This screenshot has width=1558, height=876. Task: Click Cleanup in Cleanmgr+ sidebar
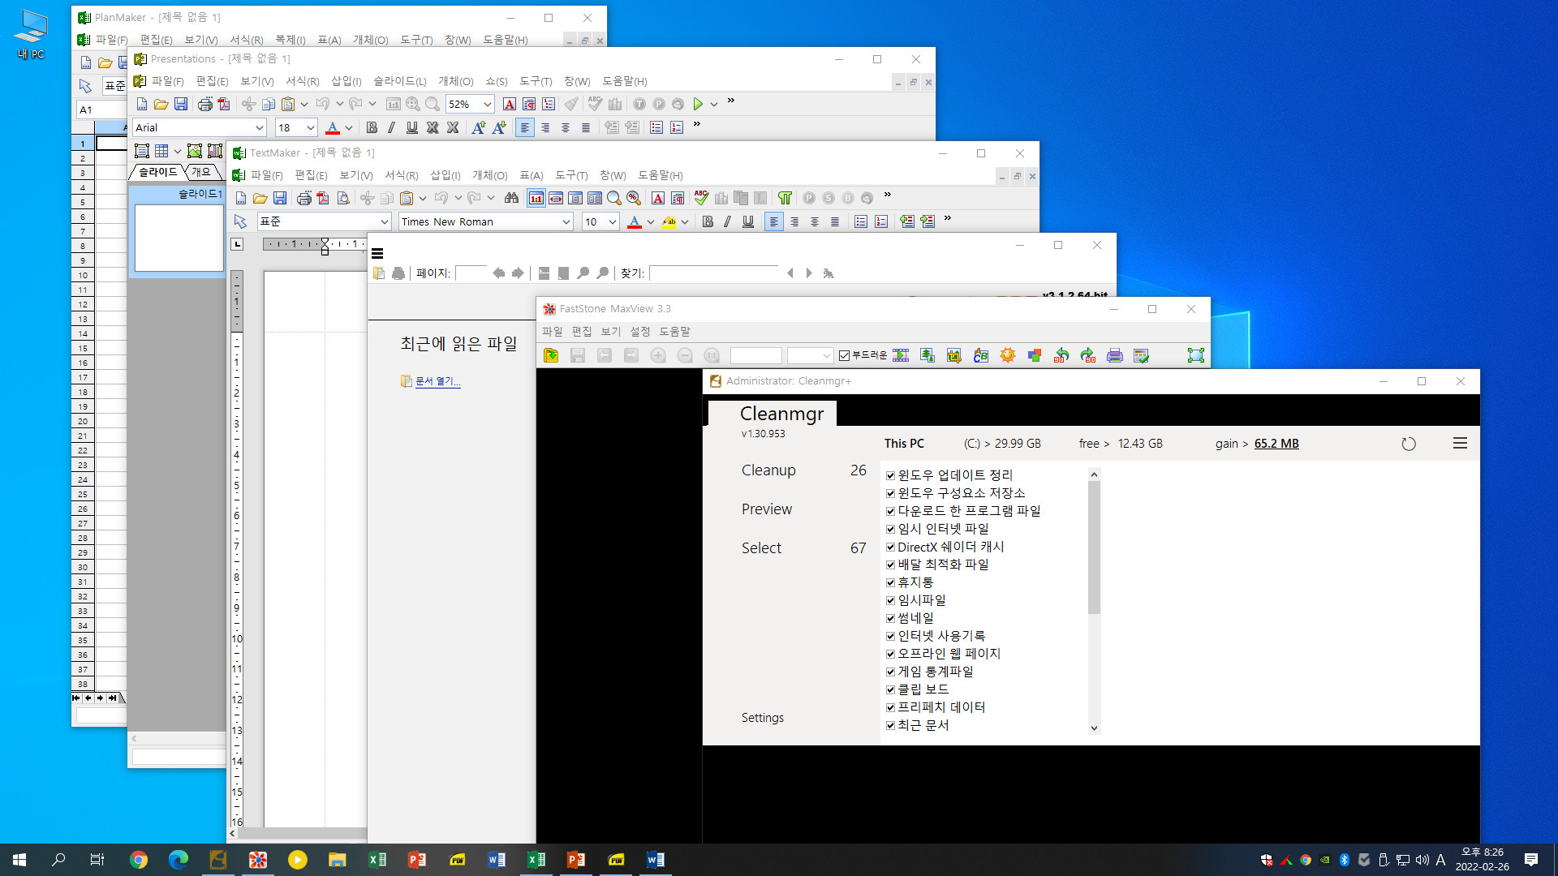(x=768, y=470)
